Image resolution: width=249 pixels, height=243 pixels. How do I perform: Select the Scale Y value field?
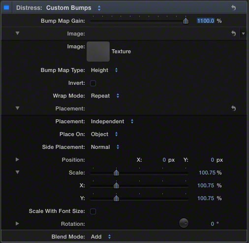coord(206,198)
